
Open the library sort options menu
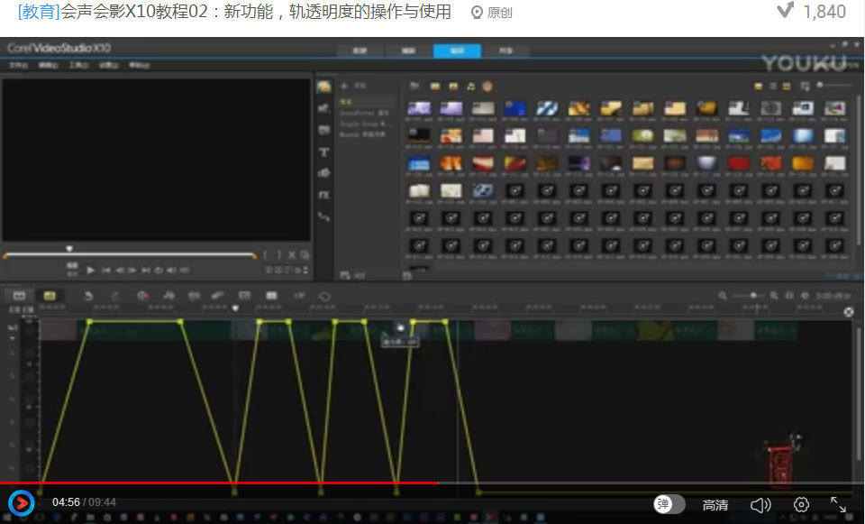(805, 87)
